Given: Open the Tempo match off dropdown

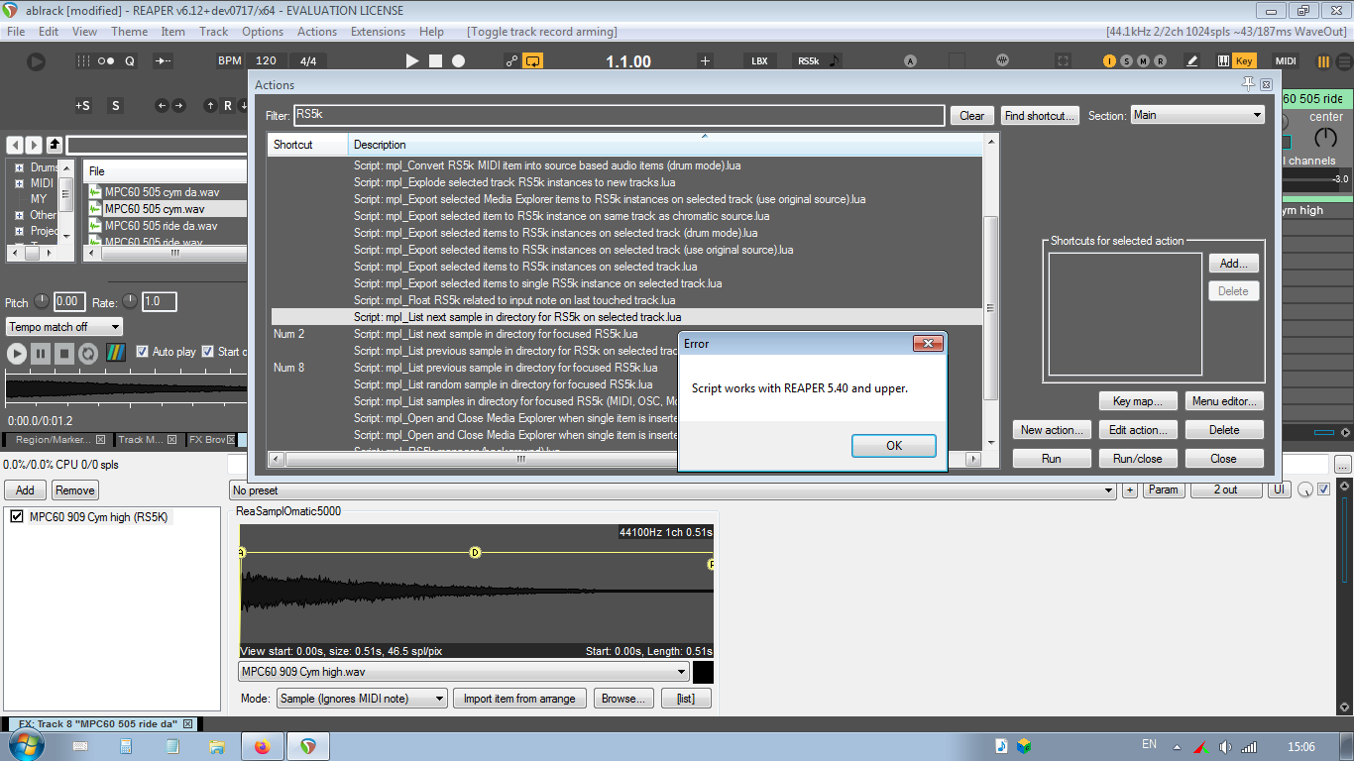Looking at the screenshot, I should click(64, 327).
